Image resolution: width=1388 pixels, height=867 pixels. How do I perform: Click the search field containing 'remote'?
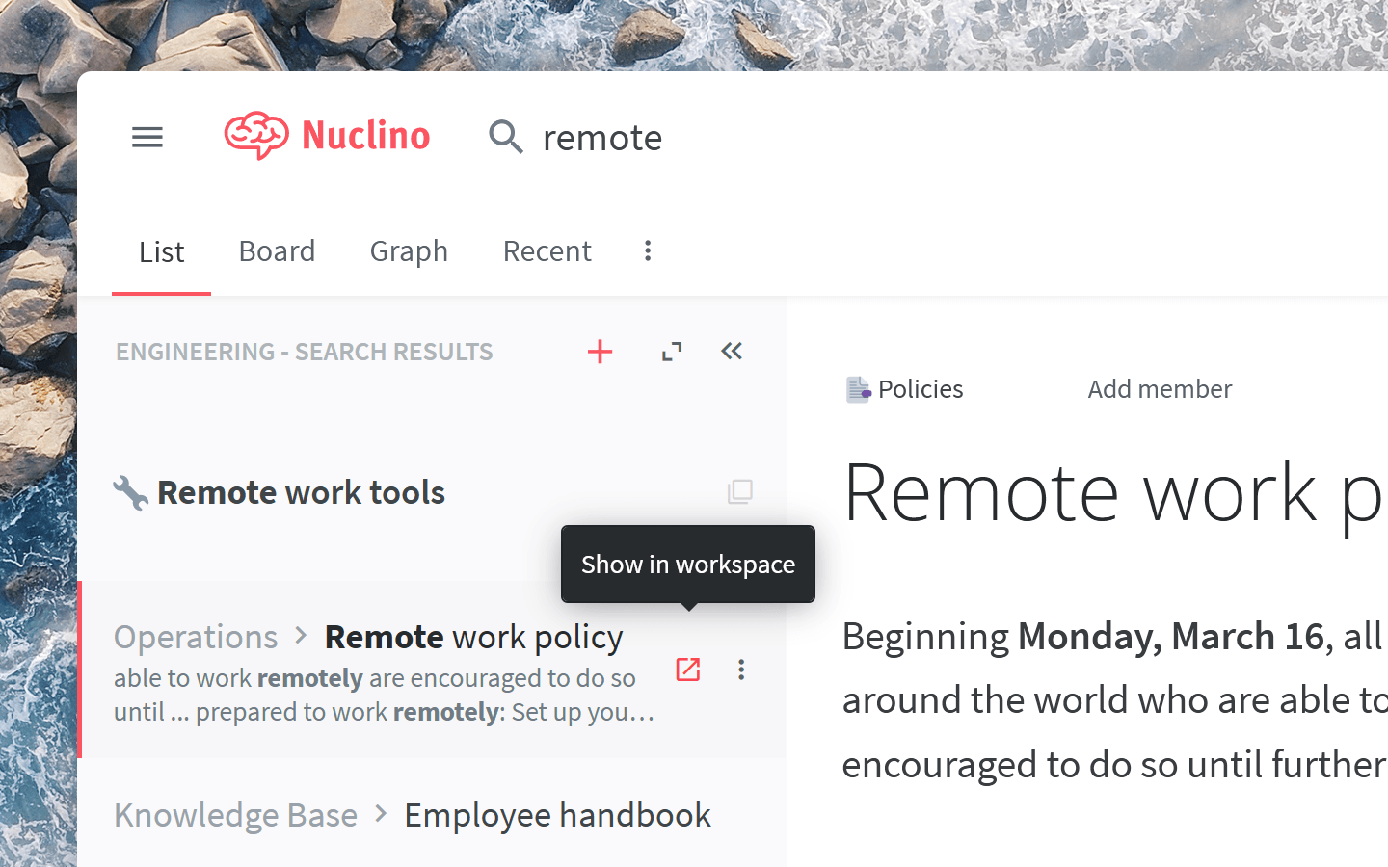click(x=602, y=138)
